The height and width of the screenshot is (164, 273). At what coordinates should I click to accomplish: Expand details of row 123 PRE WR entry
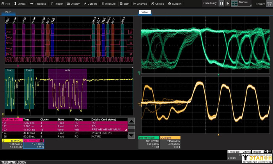coord(125,129)
